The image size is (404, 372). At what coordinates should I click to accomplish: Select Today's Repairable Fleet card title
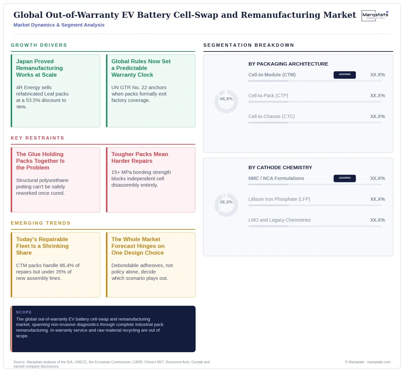[42, 246]
